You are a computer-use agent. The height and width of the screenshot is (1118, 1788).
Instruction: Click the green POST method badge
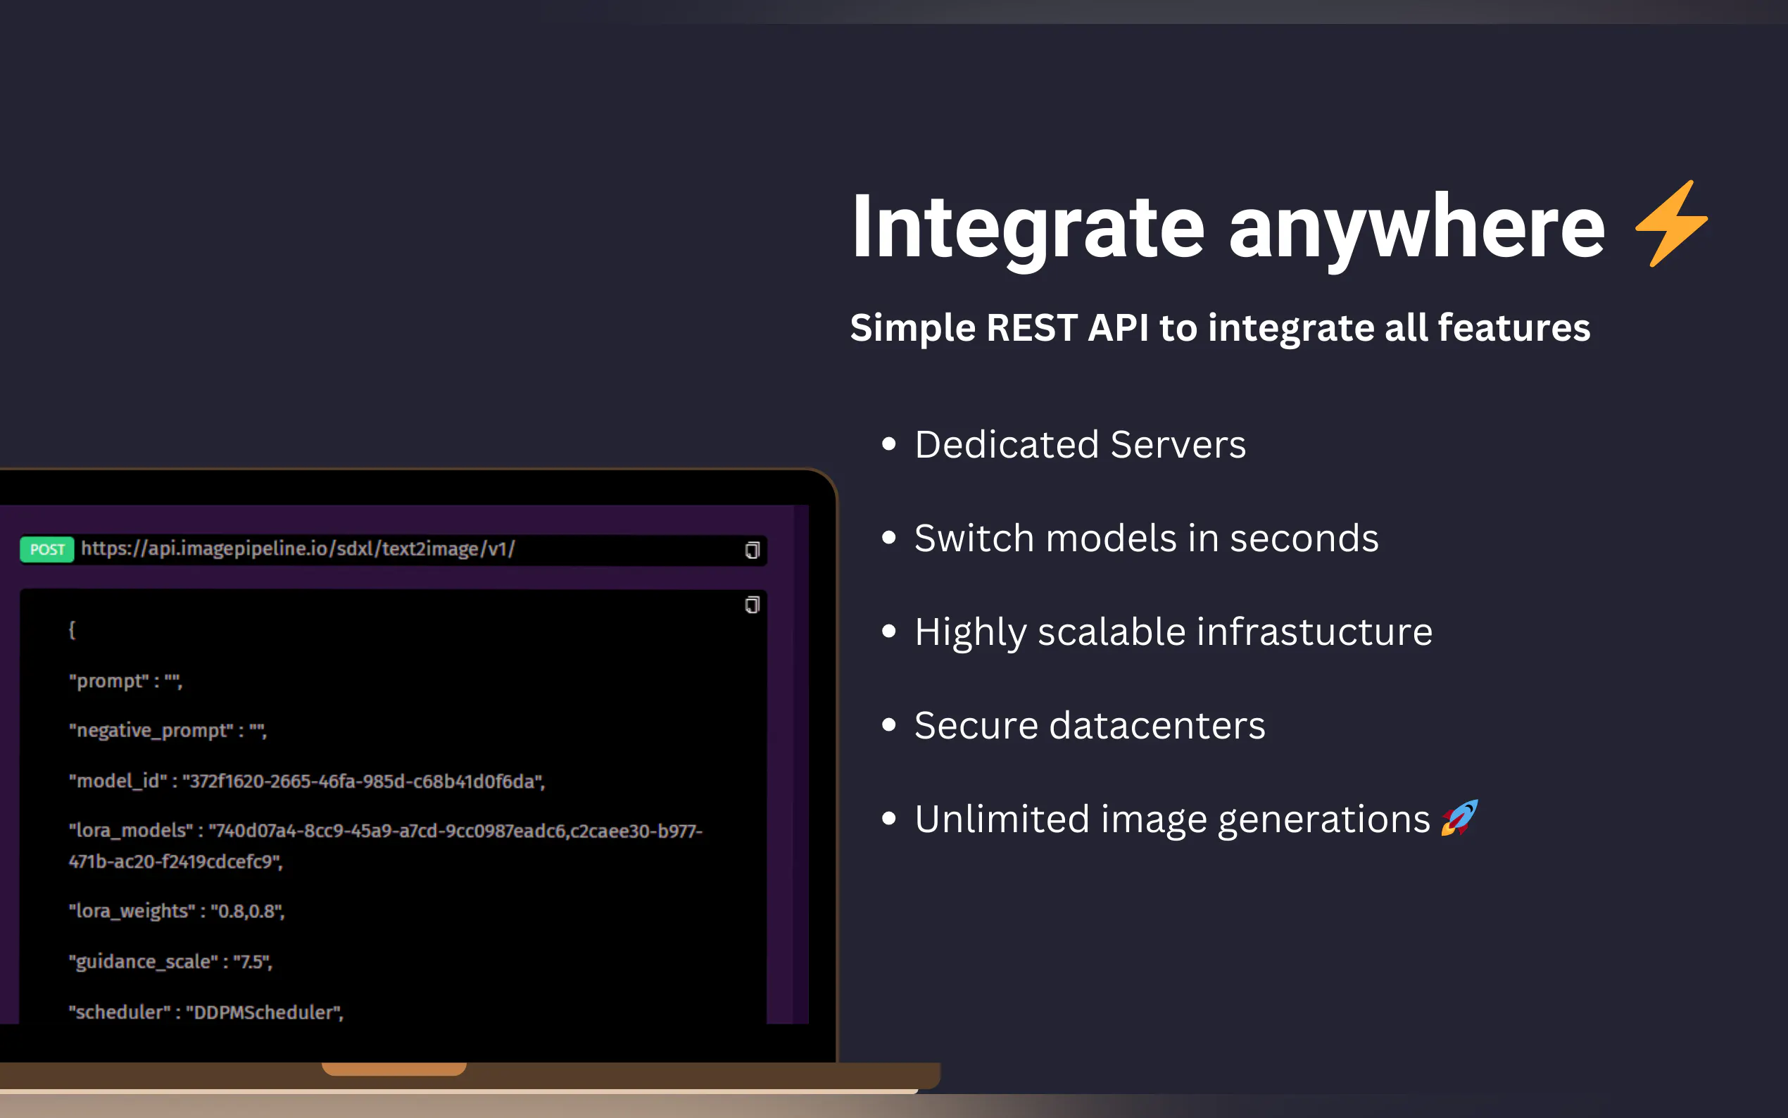click(46, 549)
